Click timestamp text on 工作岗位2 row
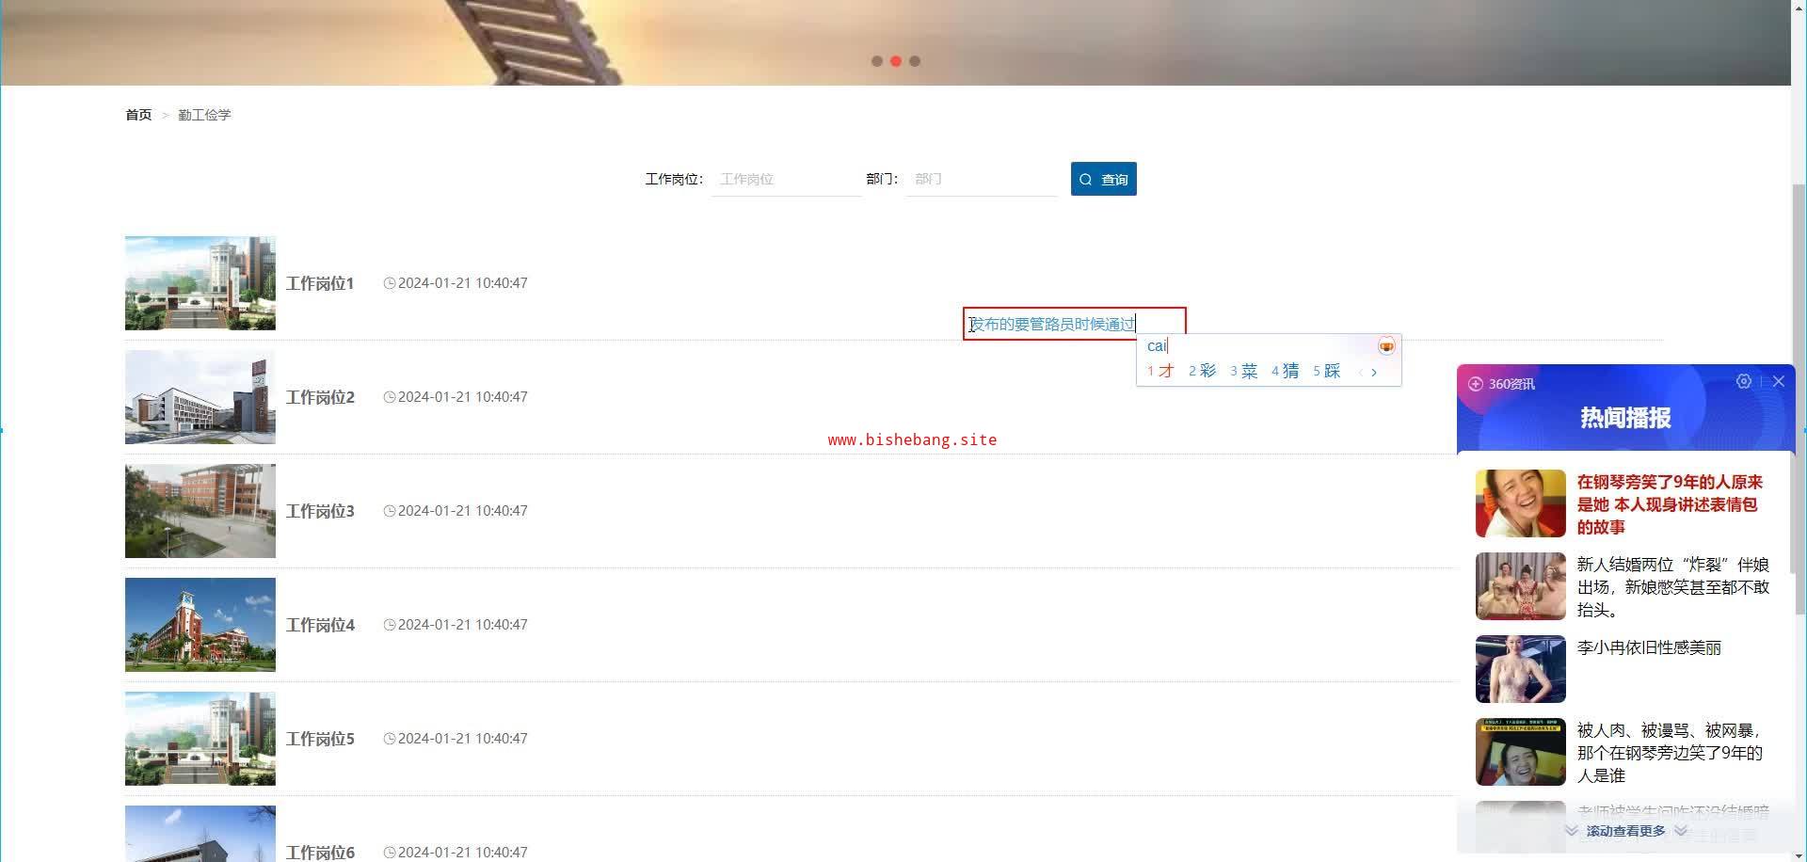This screenshot has width=1807, height=862. [x=462, y=397]
